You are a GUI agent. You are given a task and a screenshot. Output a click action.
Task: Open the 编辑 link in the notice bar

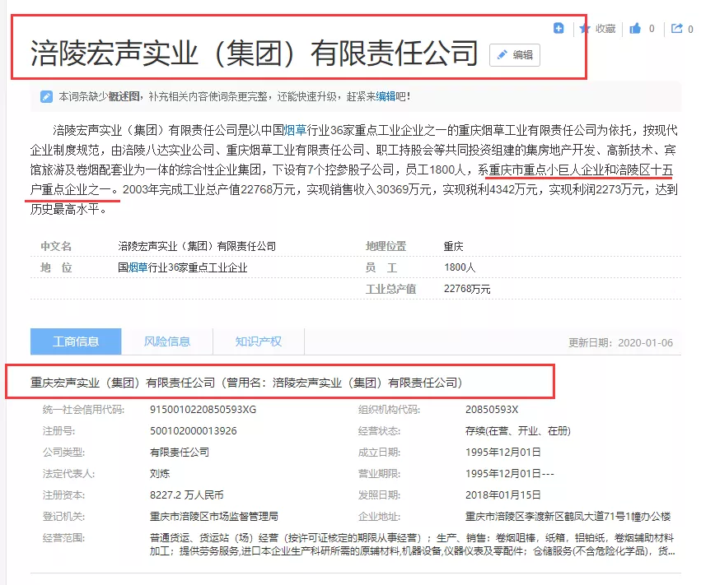click(386, 96)
